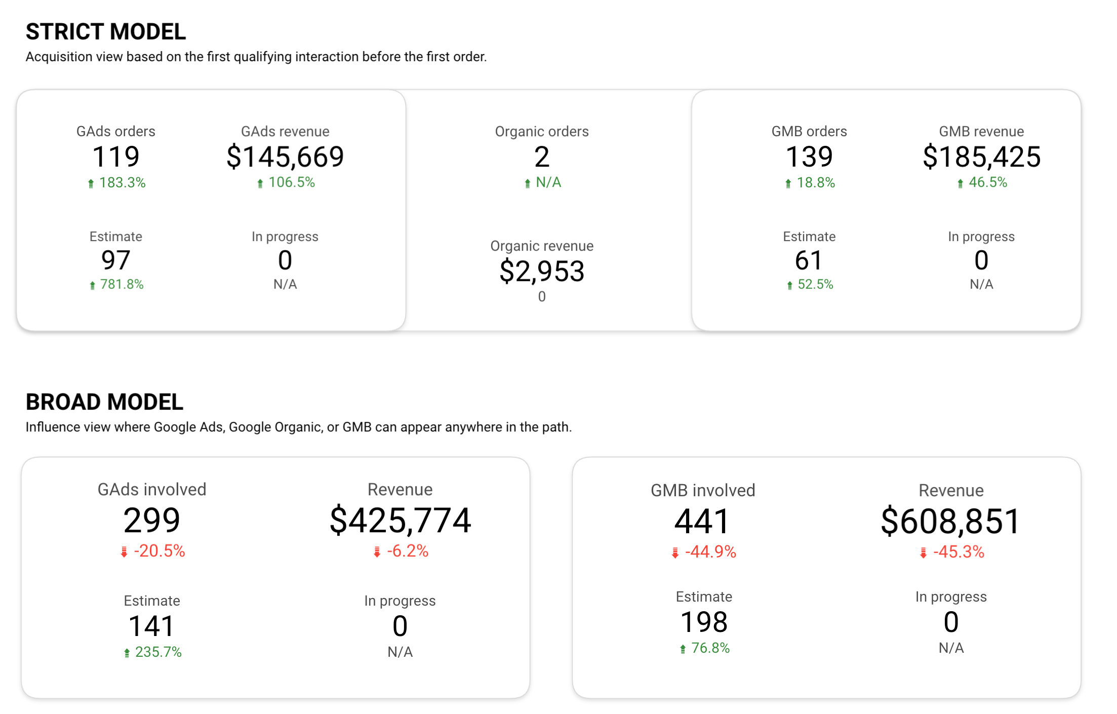Image resolution: width=1117 pixels, height=714 pixels.
Task: Click the strict model description sentence
Action: tap(256, 57)
